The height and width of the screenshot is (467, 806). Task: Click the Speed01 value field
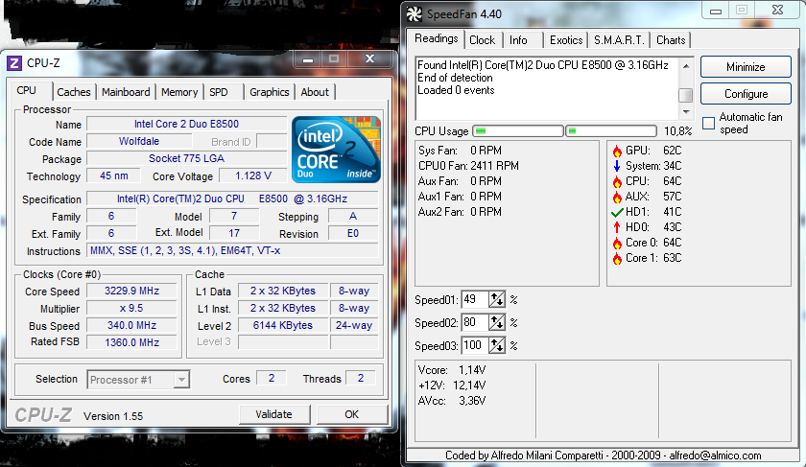click(x=475, y=299)
